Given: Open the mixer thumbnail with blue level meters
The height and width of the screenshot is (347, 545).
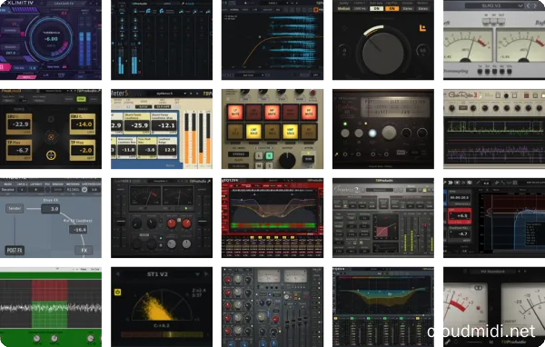Looking at the screenshot, I should coord(162,40).
